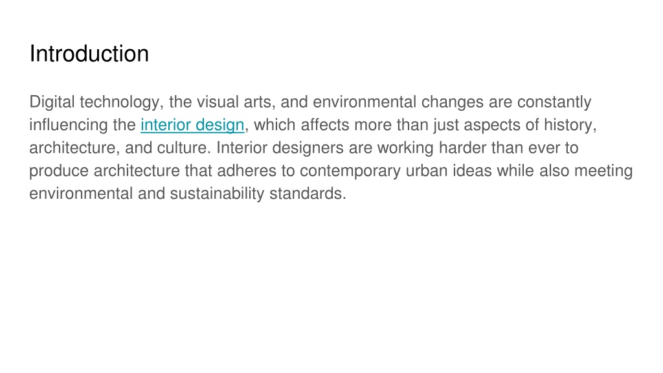Click the Introduction heading
The width and height of the screenshot is (663, 373).
point(89,54)
